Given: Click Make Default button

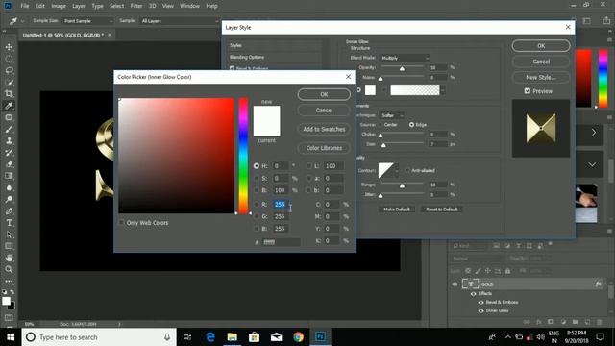Looking at the screenshot, I should (x=397, y=210).
